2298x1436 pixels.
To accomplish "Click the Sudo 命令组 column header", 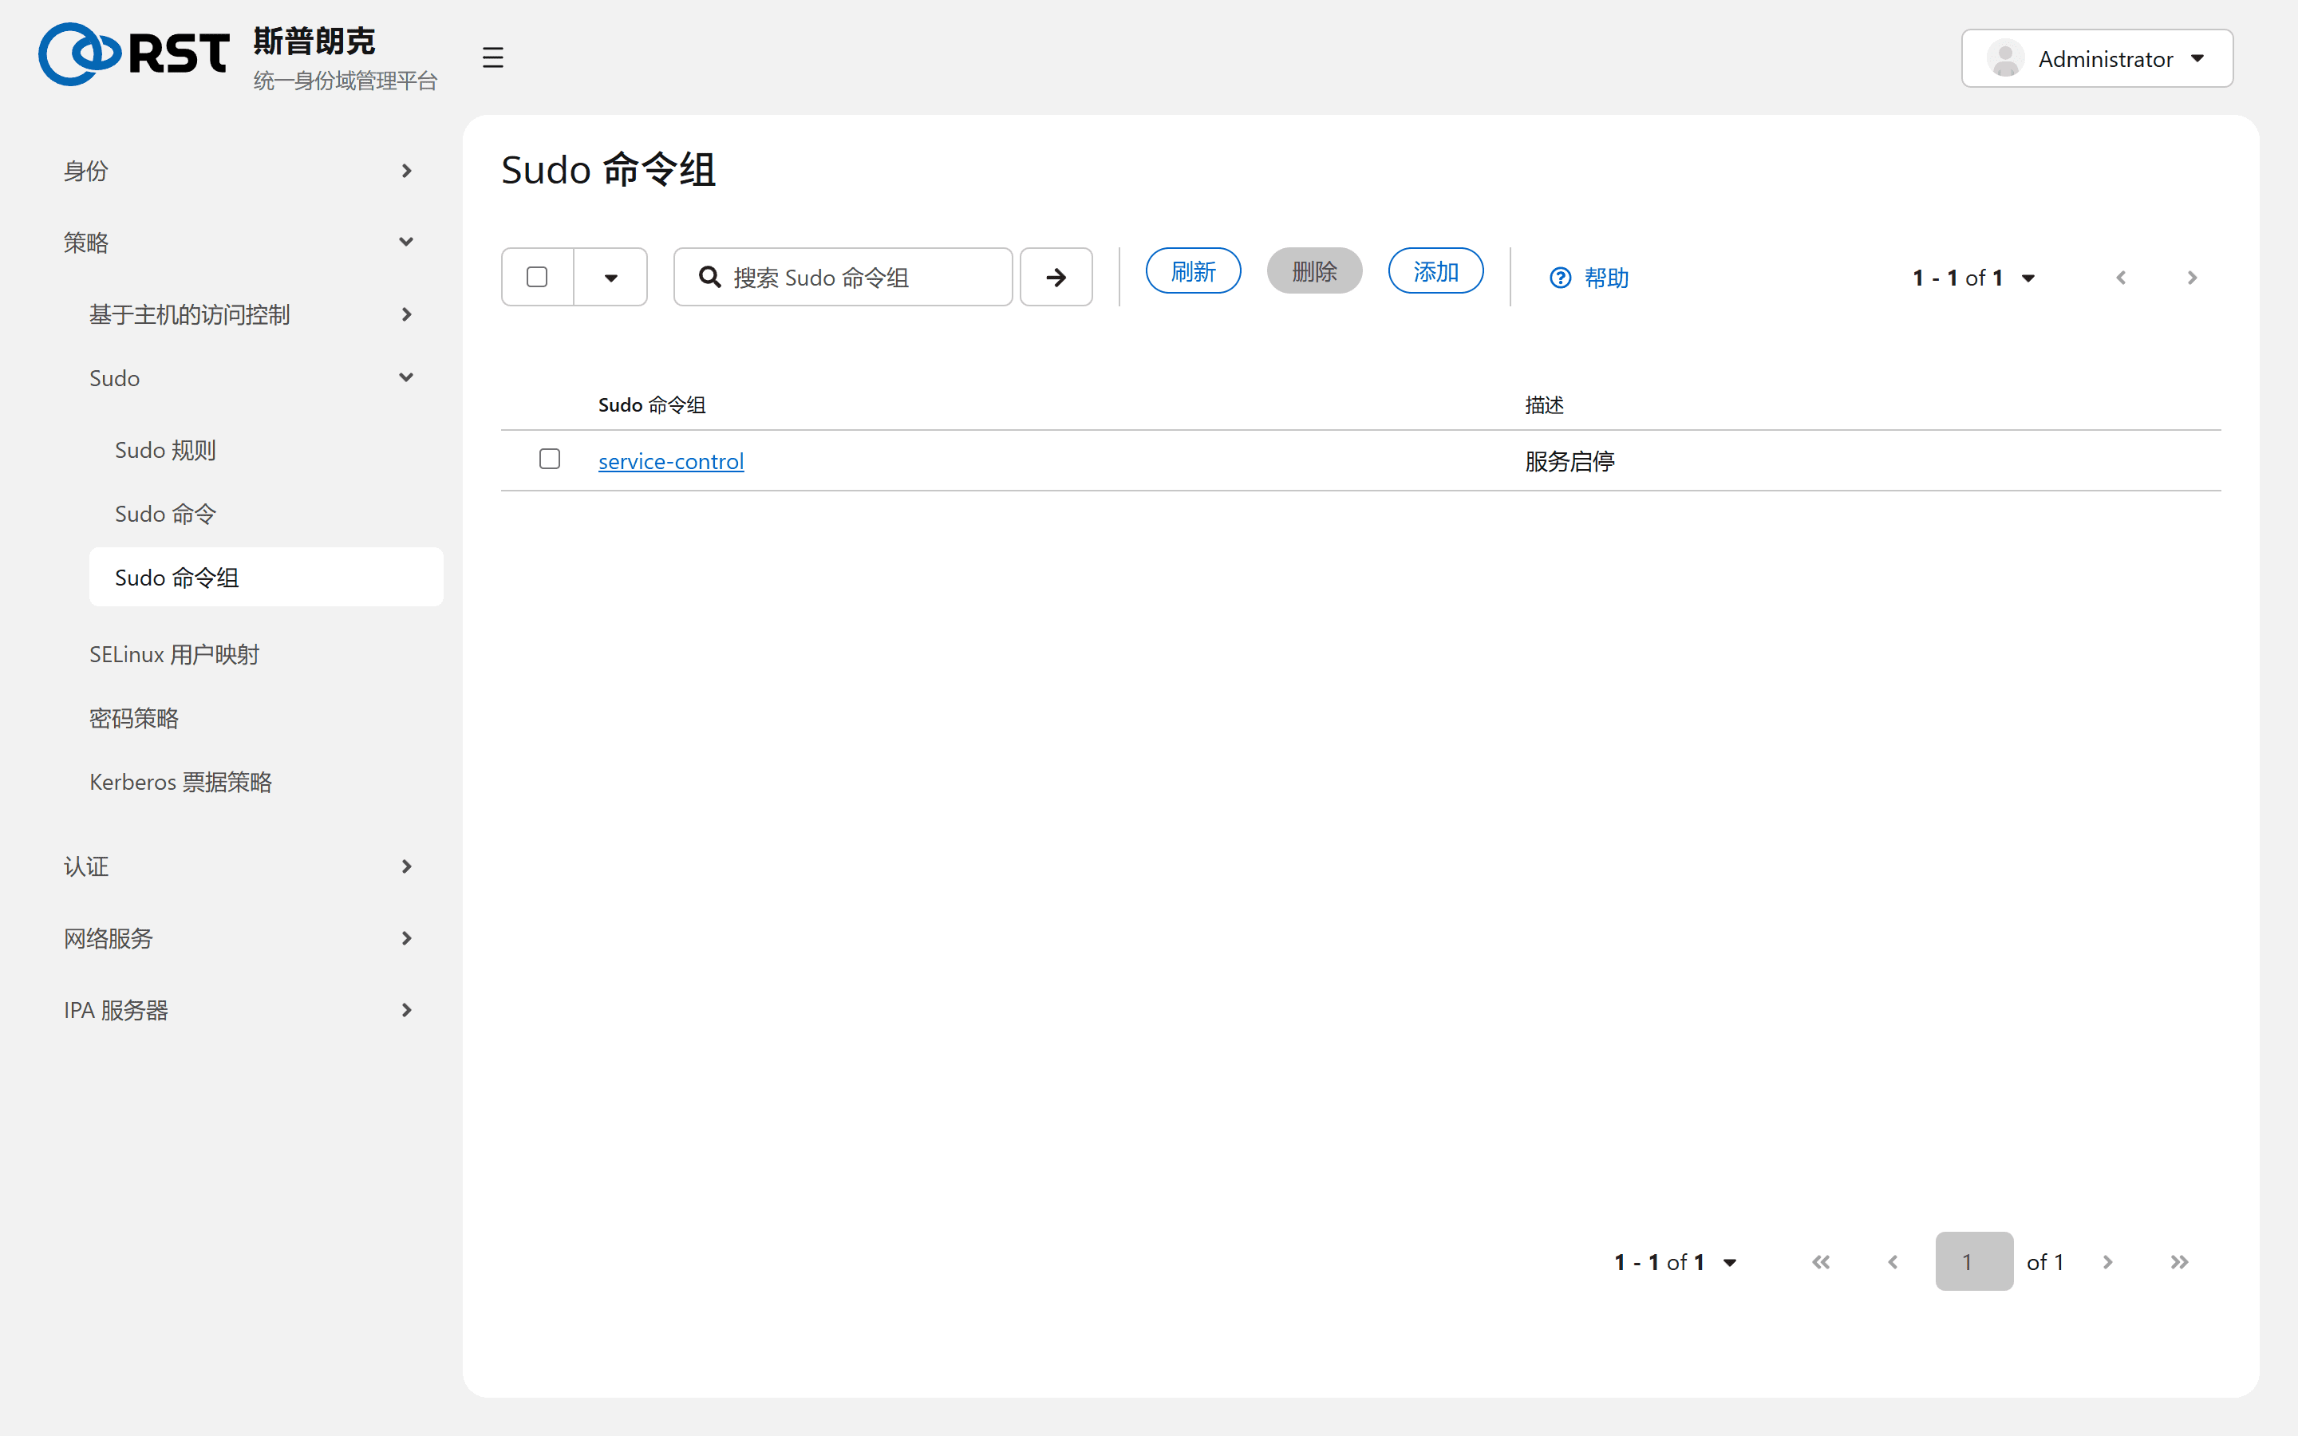I will pyautogui.click(x=651, y=404).
